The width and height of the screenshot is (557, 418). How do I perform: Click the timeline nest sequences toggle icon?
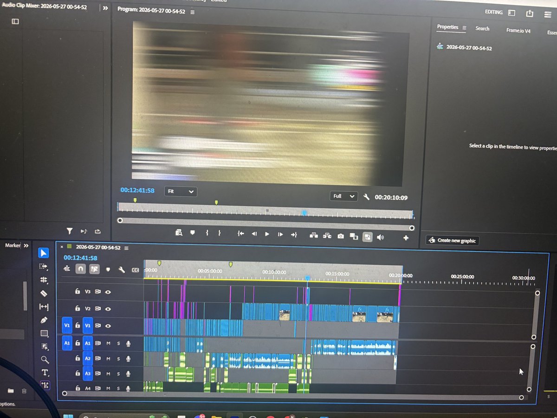[x=67, y=269]
